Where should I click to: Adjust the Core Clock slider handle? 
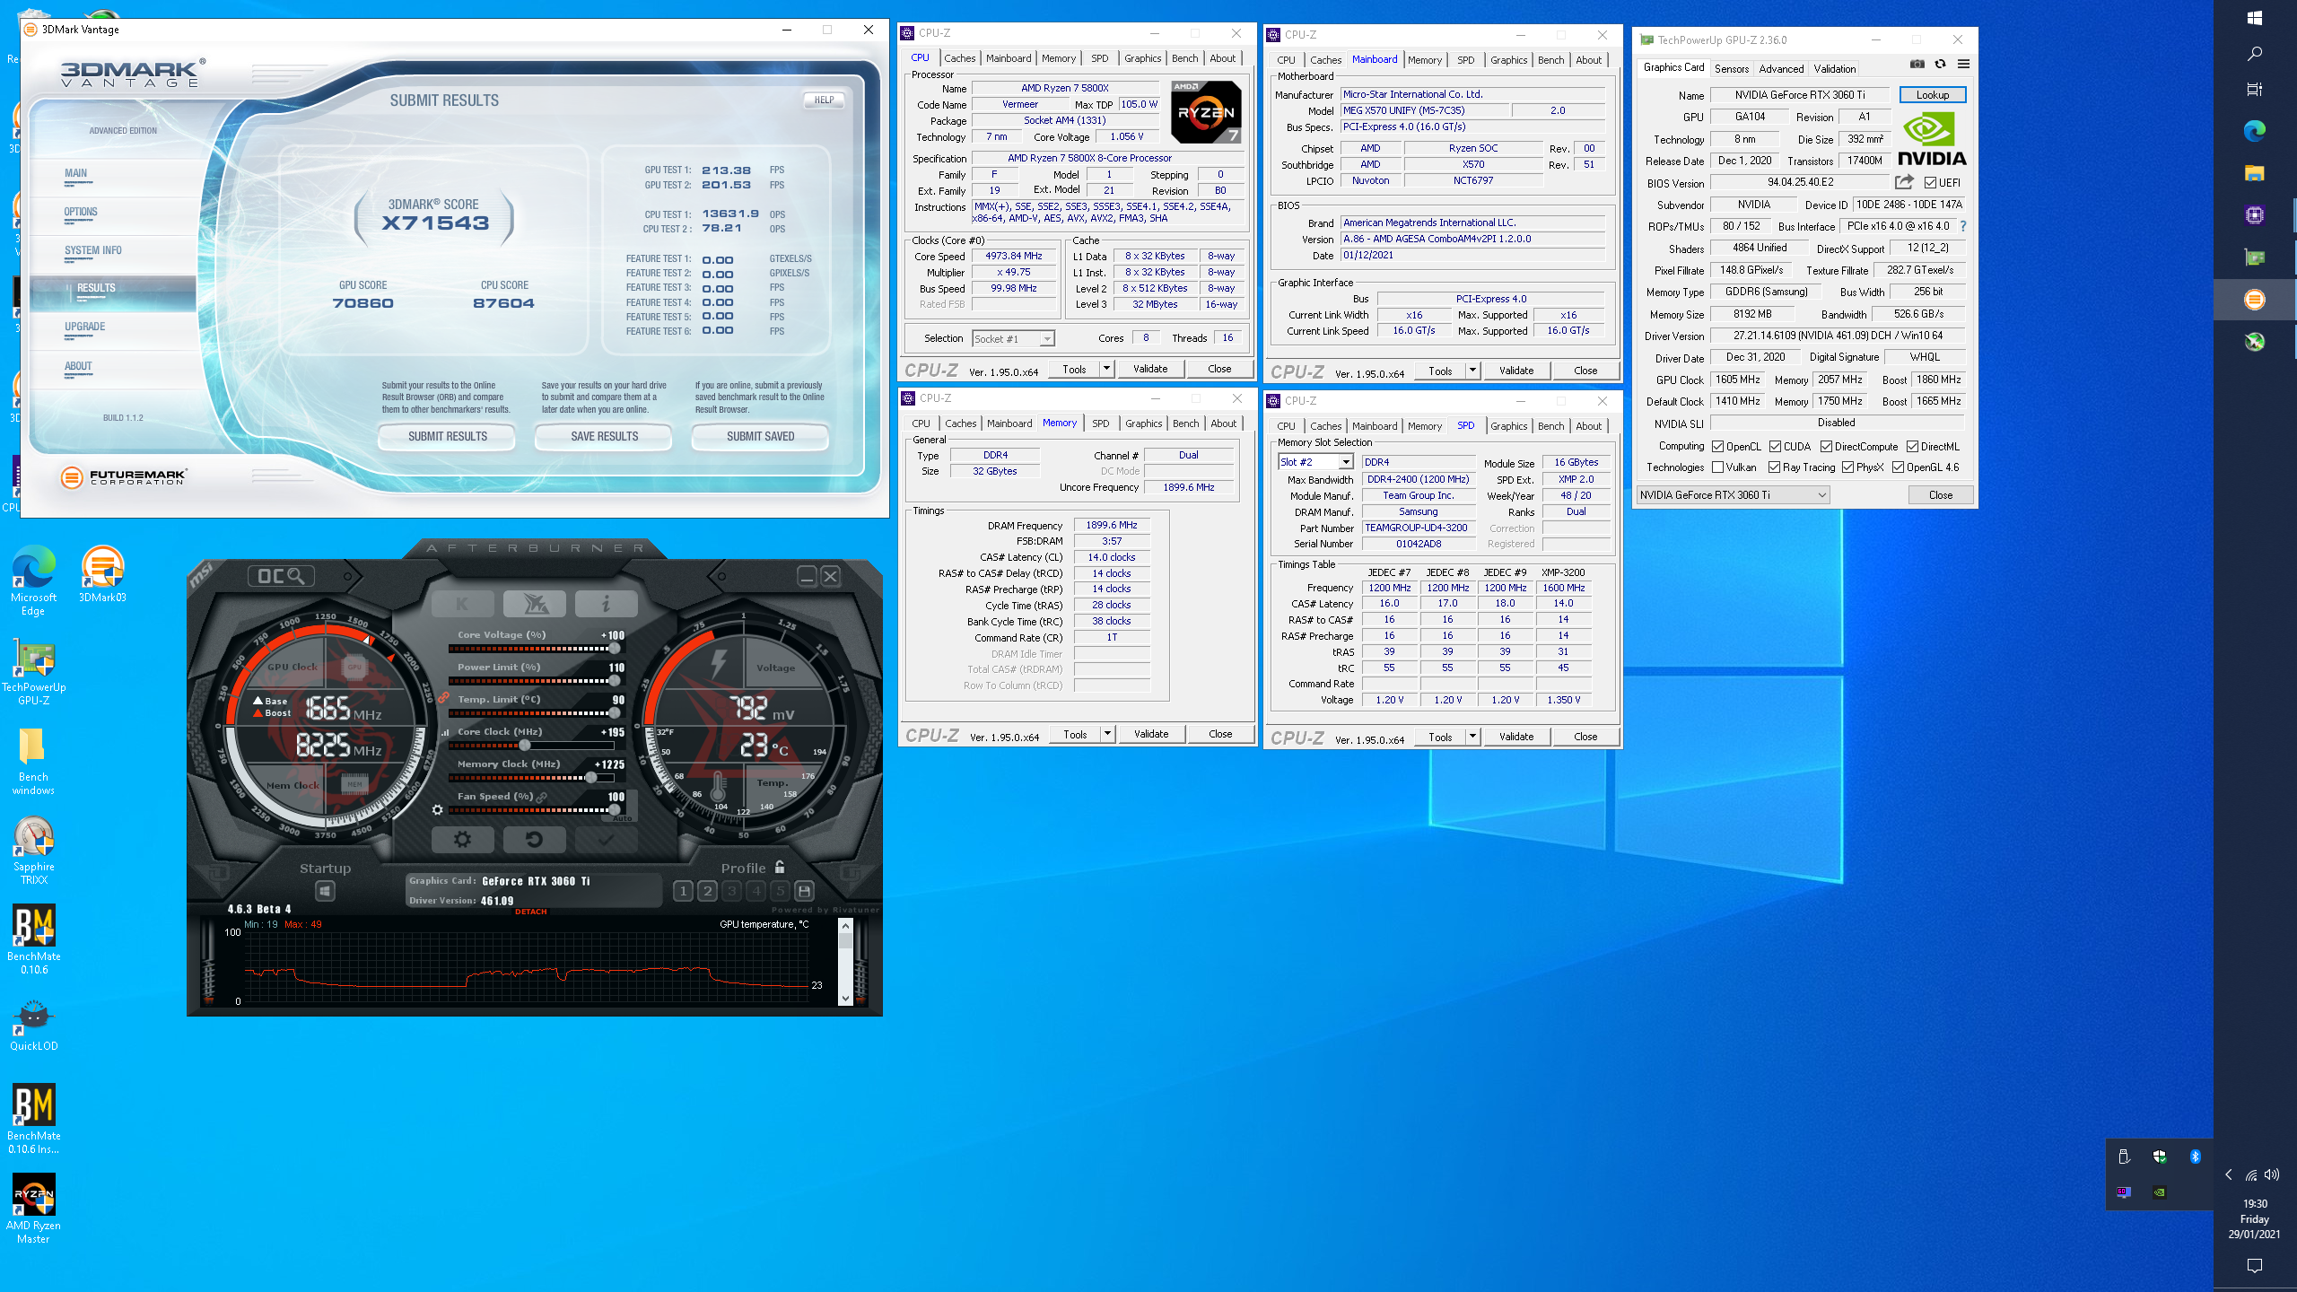[x=525, y=746]
